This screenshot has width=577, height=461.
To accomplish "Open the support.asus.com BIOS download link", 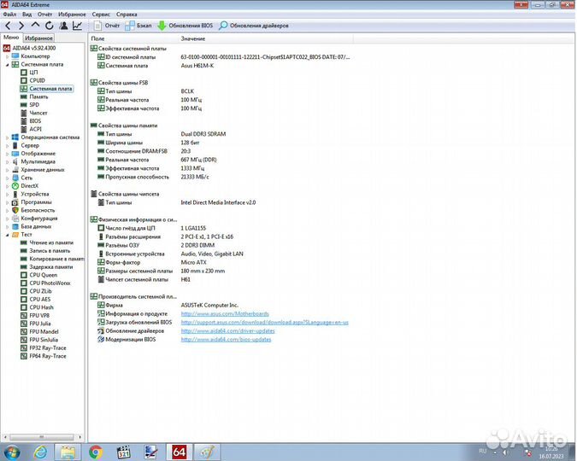I will [x=264, y=322].
